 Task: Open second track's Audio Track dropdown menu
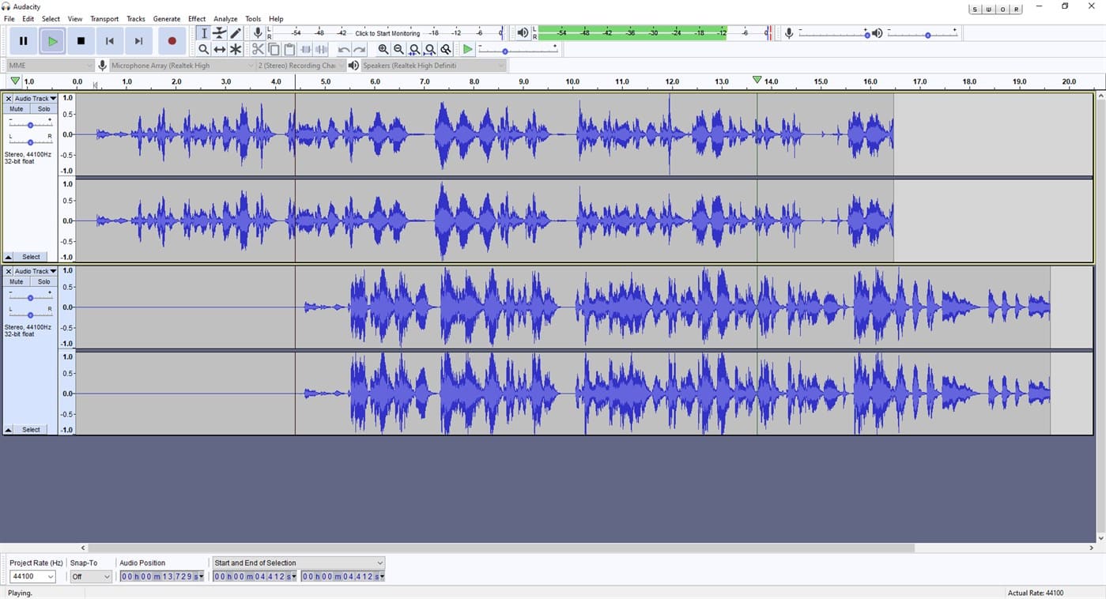[36, 271]
